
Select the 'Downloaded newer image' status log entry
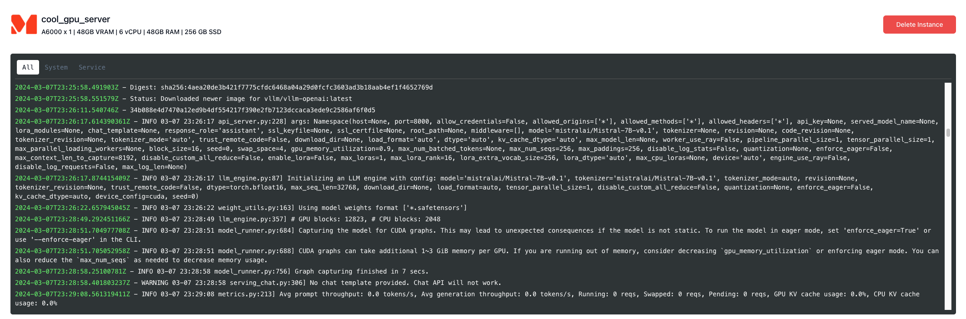click(184, 99)
